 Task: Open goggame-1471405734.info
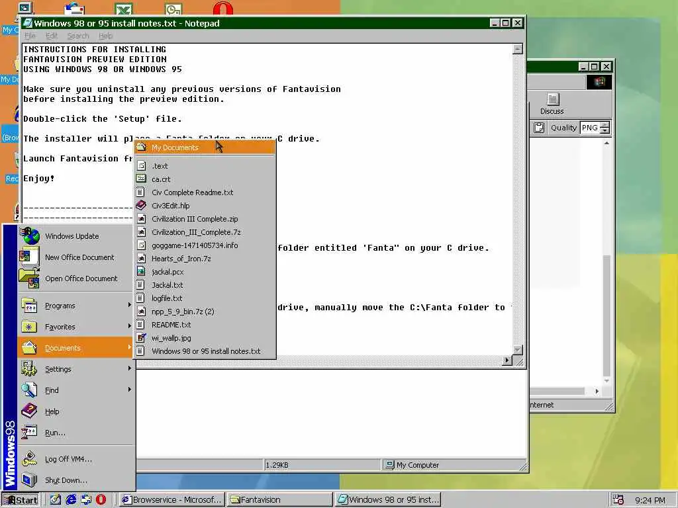click(205, 245)
